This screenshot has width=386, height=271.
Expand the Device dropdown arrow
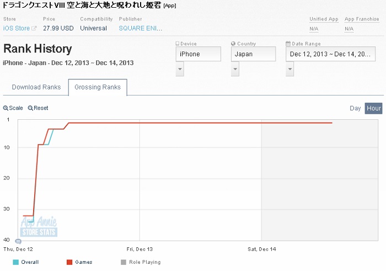pos(180,69)
